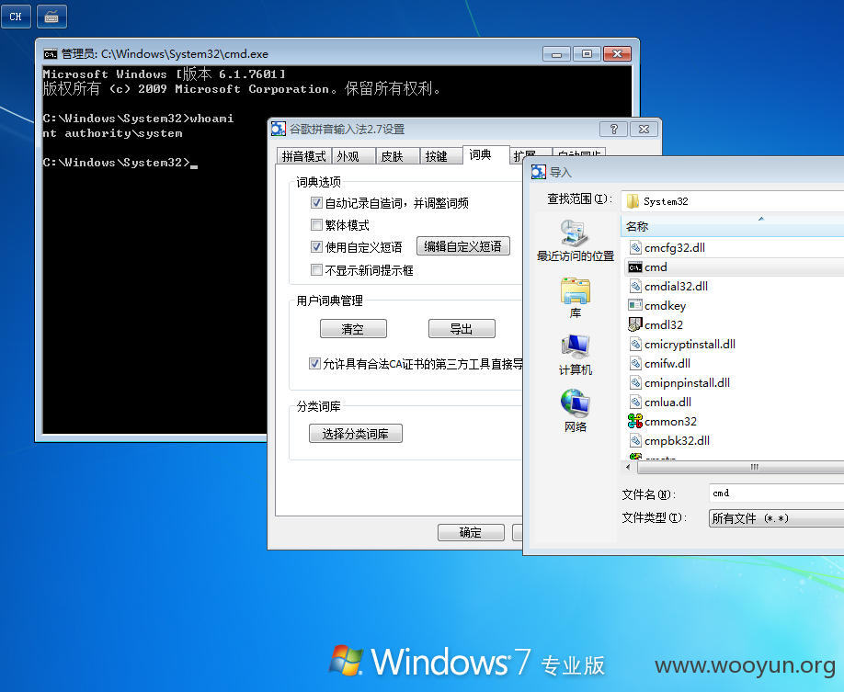Click the CH language bar indicator
This screenshot has width=844, height=692.
pos(16,17)
